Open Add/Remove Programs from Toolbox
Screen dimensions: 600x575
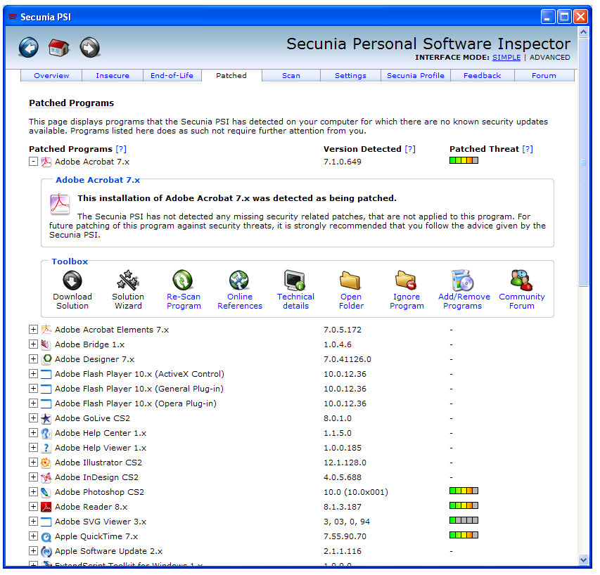point(464,281)
